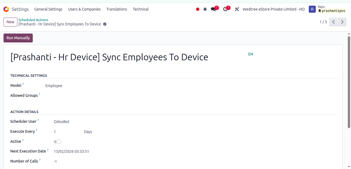Image resolution: width=351 pixels, height=169 pixels.
Task: Open the Users & Companies menu
Action: click(x=84, y=9)
